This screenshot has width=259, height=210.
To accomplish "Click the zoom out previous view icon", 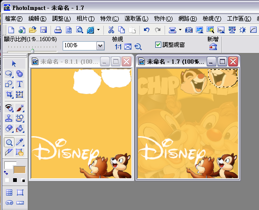I will click(138, 47).
